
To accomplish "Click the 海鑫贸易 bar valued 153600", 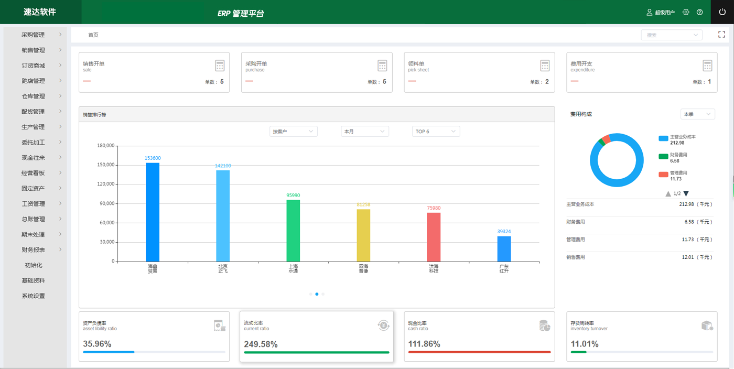I will 153,212.
